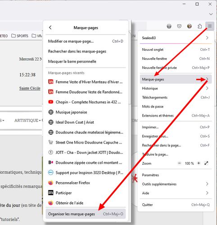
Task: Click the account avatar icon in toolbar
Action: [x=190, y=26]
